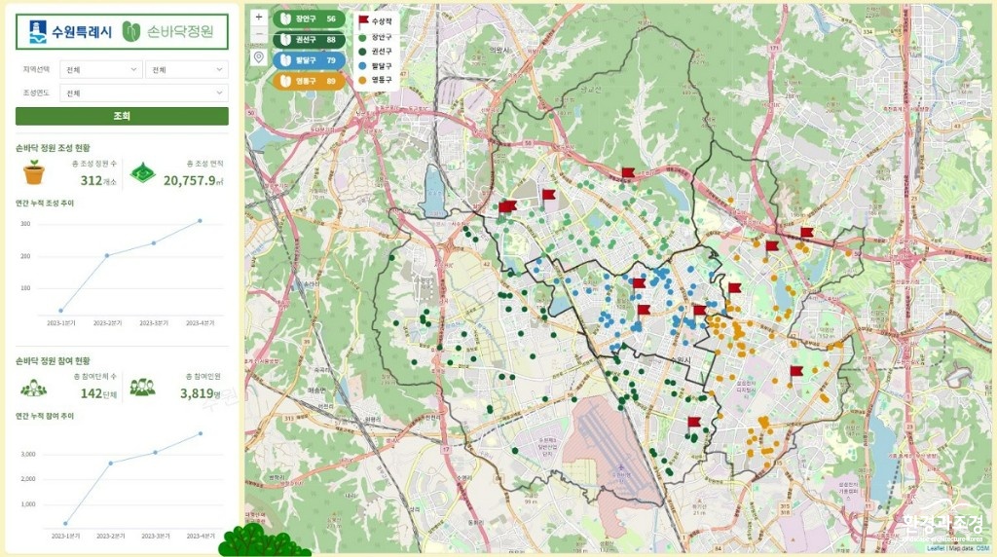The image size is (997, 557).
Task: Open the OSM map data link
Action: [x=983, y=548]
